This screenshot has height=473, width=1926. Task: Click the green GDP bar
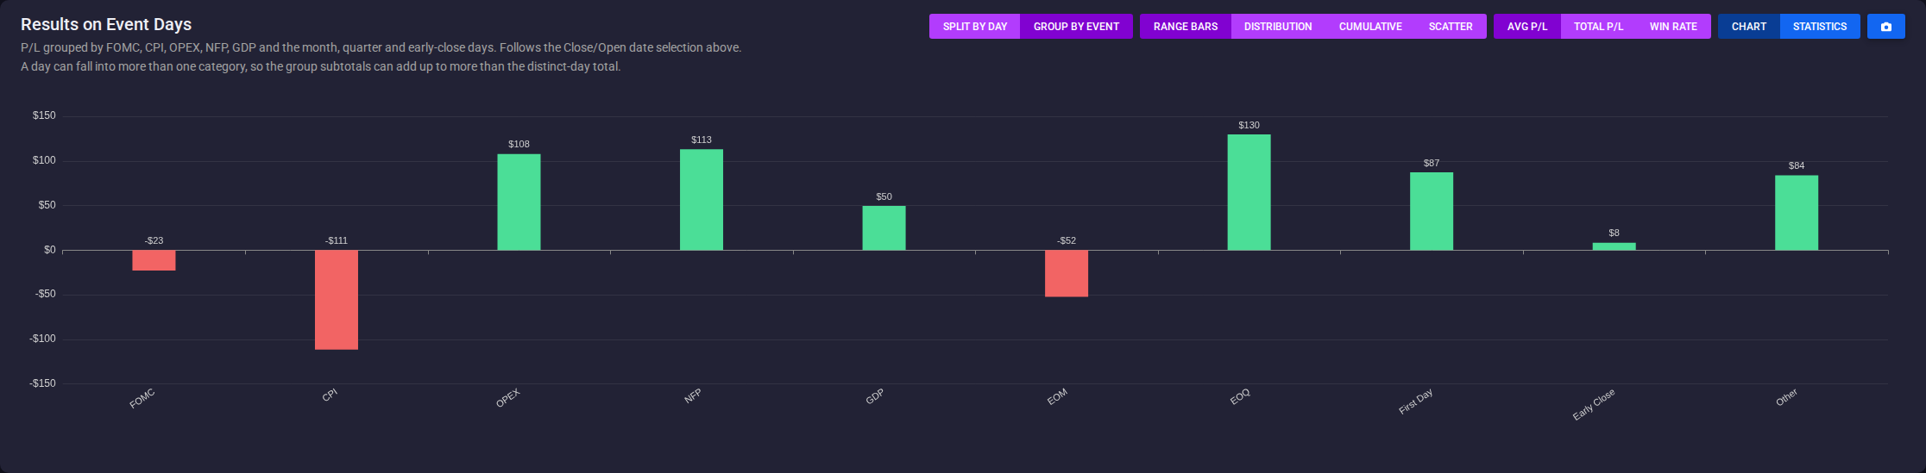click(x=884, y=228)
